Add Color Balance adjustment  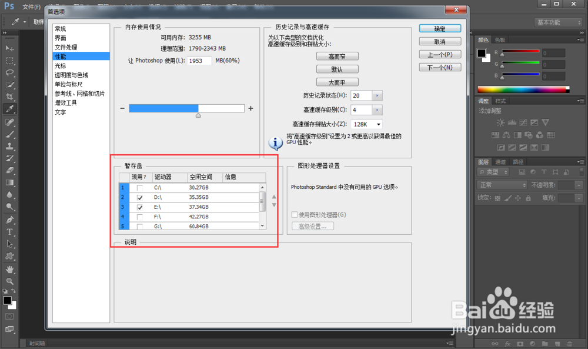coord(506,135)
